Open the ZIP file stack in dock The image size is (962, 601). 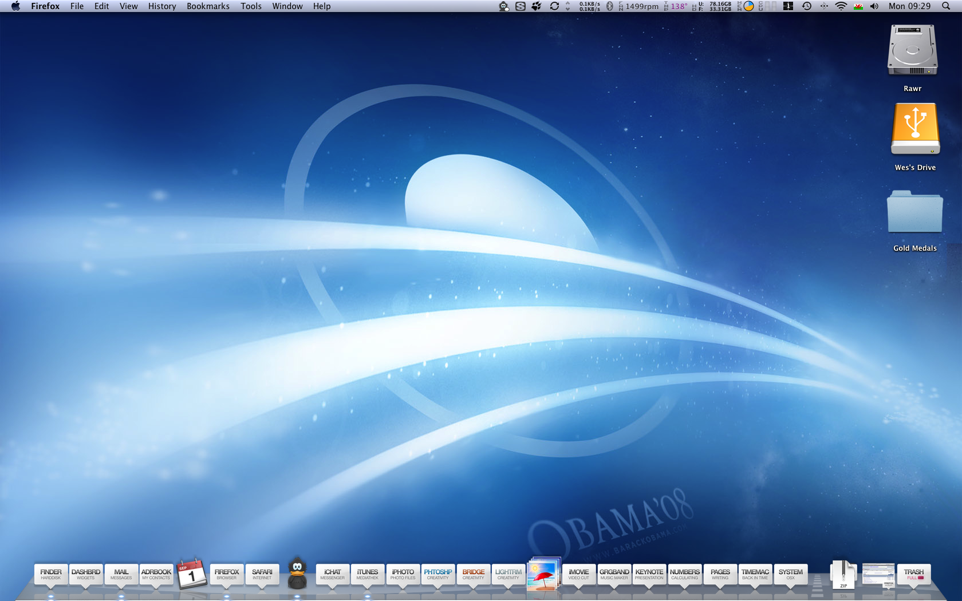point(843,575)
